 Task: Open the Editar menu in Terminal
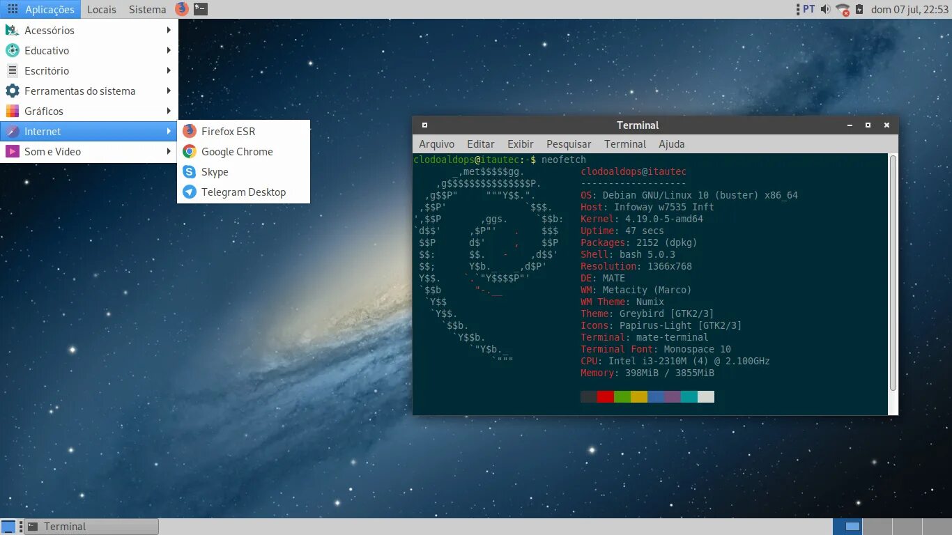(x=481, y=144)
